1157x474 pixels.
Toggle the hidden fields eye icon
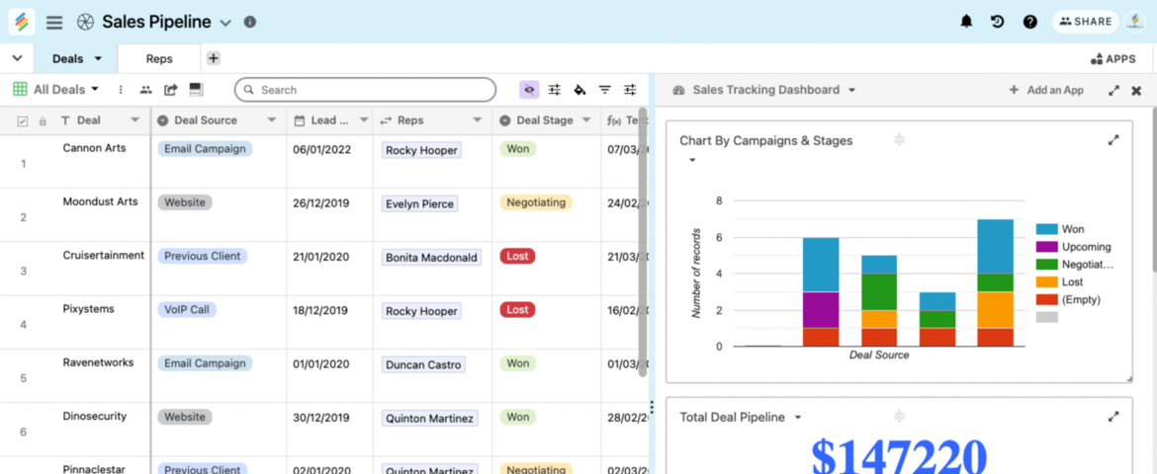(529, 90)
